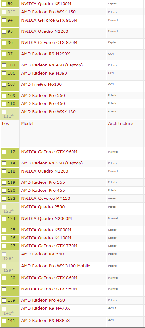
Task: Check the box beside position 103
Action: [x=4, y=65]
